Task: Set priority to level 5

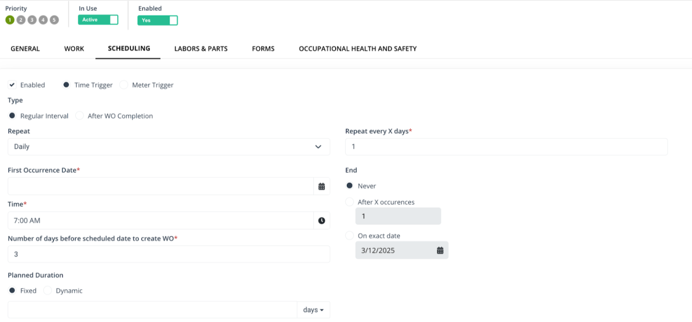Action: pos(54,20)
